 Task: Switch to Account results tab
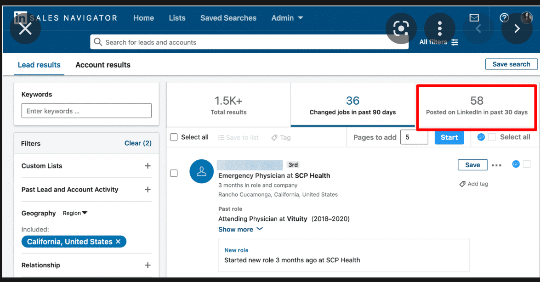103,65
